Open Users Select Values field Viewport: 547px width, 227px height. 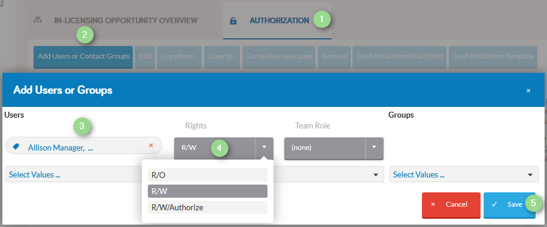tap(195, 174)
